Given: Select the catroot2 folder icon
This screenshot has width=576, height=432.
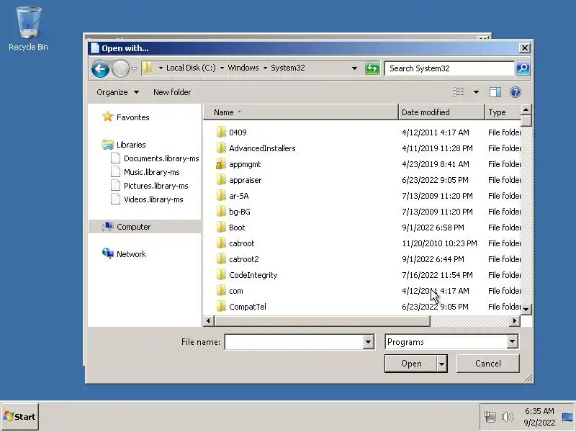Looking at the screenshot, I should coord(221,259).
